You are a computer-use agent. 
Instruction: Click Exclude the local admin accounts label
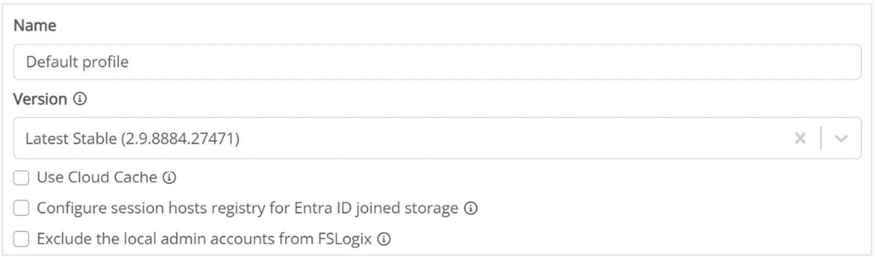point(204,239)
